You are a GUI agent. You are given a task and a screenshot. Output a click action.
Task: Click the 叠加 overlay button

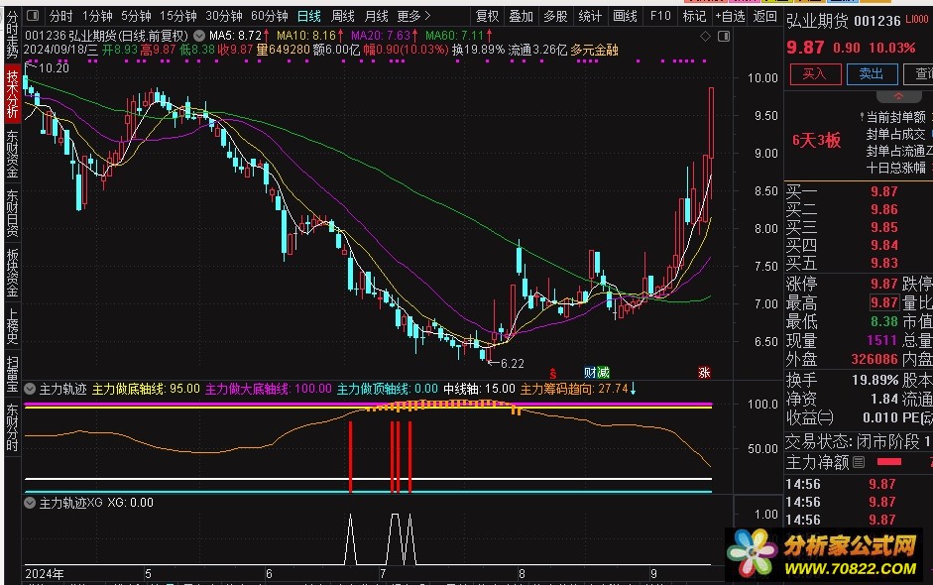point(521,16)
